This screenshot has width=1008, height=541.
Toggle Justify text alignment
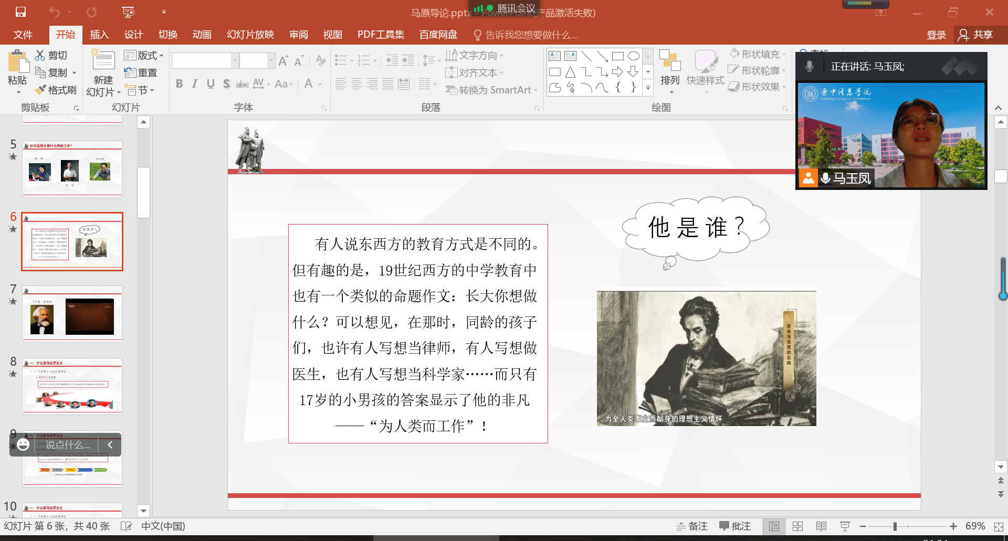tap(388, 84)
